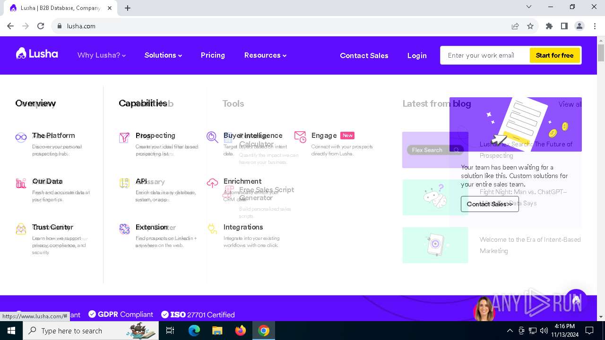Open Windows Start menu

pos(11,331)
